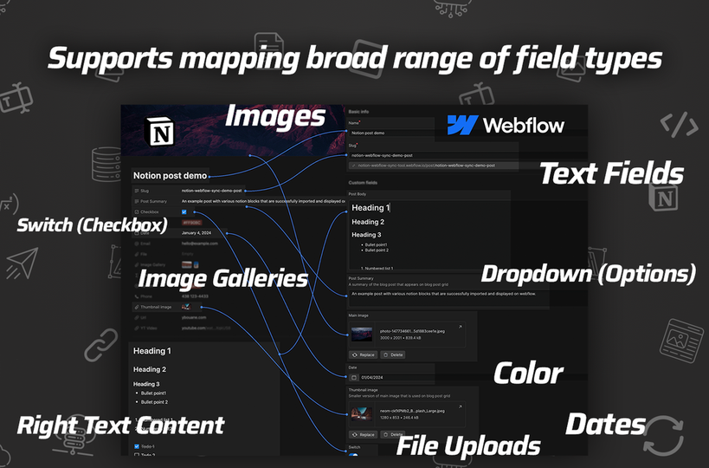Click Bullet point1 in the Notion body

click(x=153, y=393)
